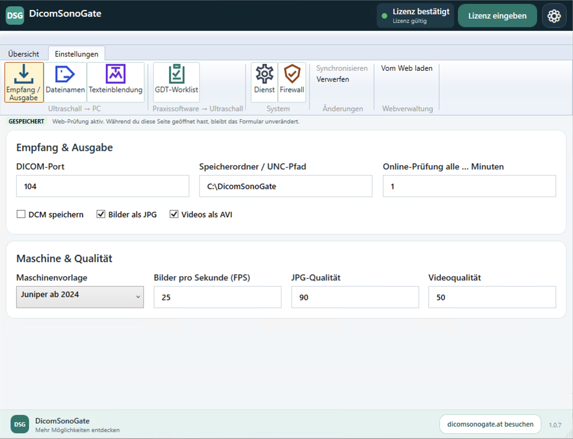This screenshot has width=573, height=439.
Task: Uncheck Bilder als JPG
Action: 101,214
